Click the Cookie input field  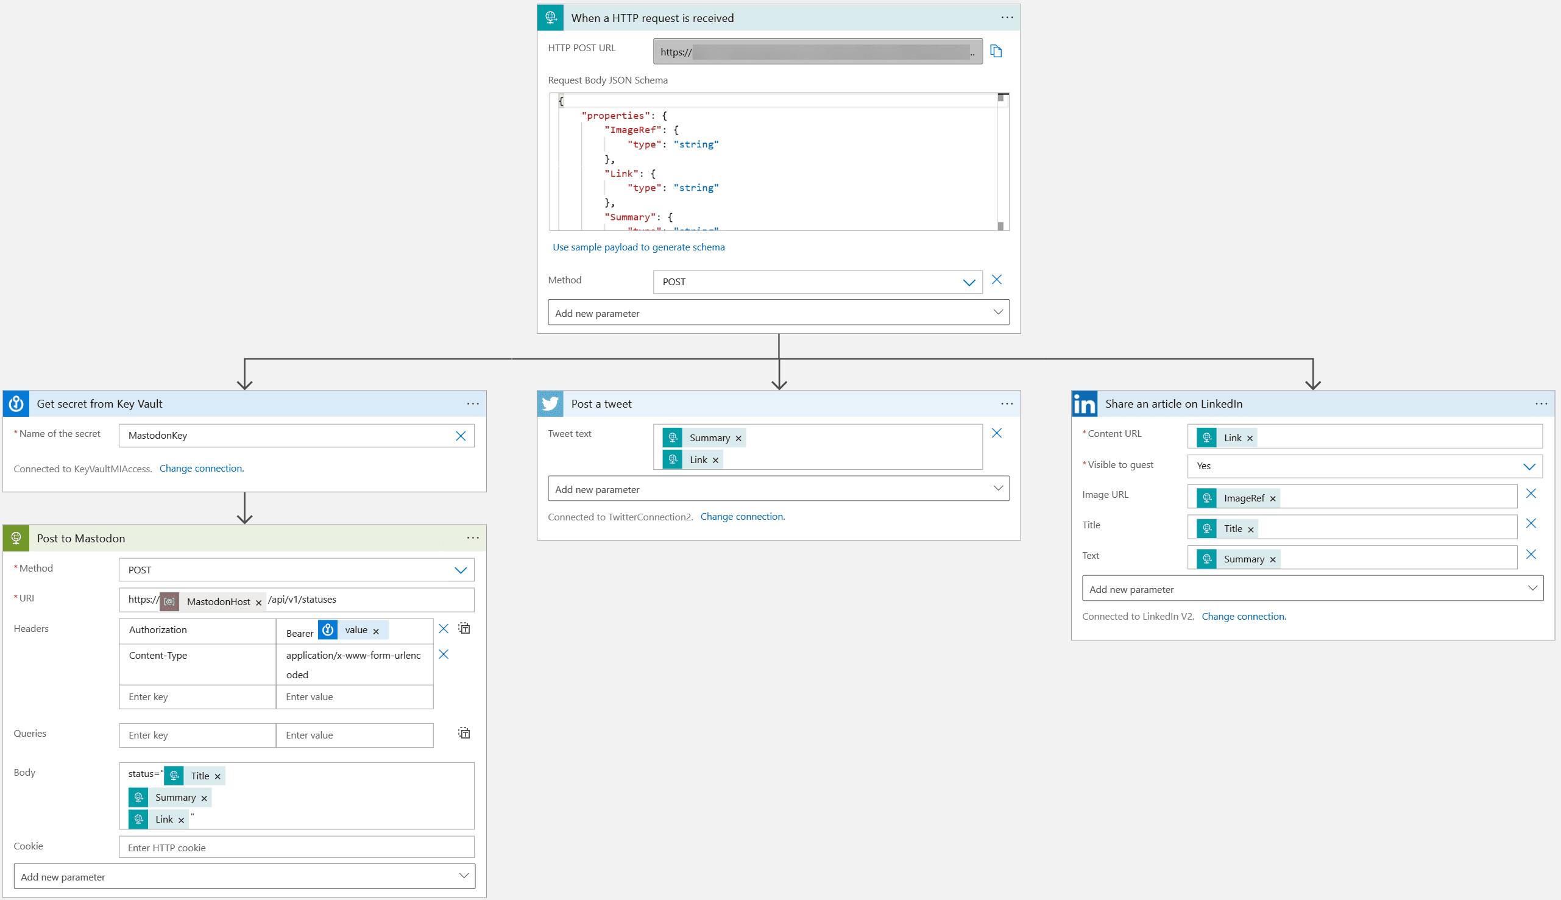297,848
